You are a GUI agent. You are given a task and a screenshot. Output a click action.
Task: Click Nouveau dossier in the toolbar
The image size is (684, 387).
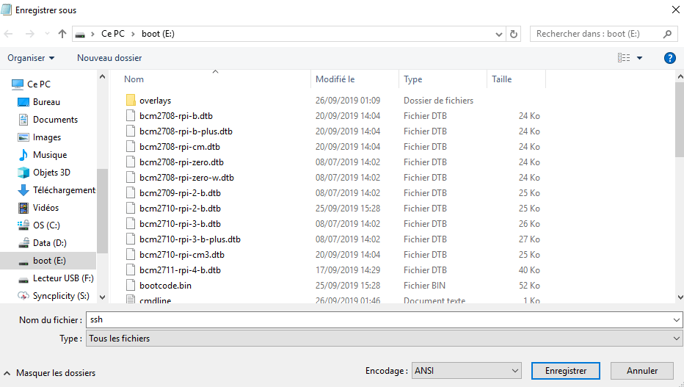click(109, 58)
